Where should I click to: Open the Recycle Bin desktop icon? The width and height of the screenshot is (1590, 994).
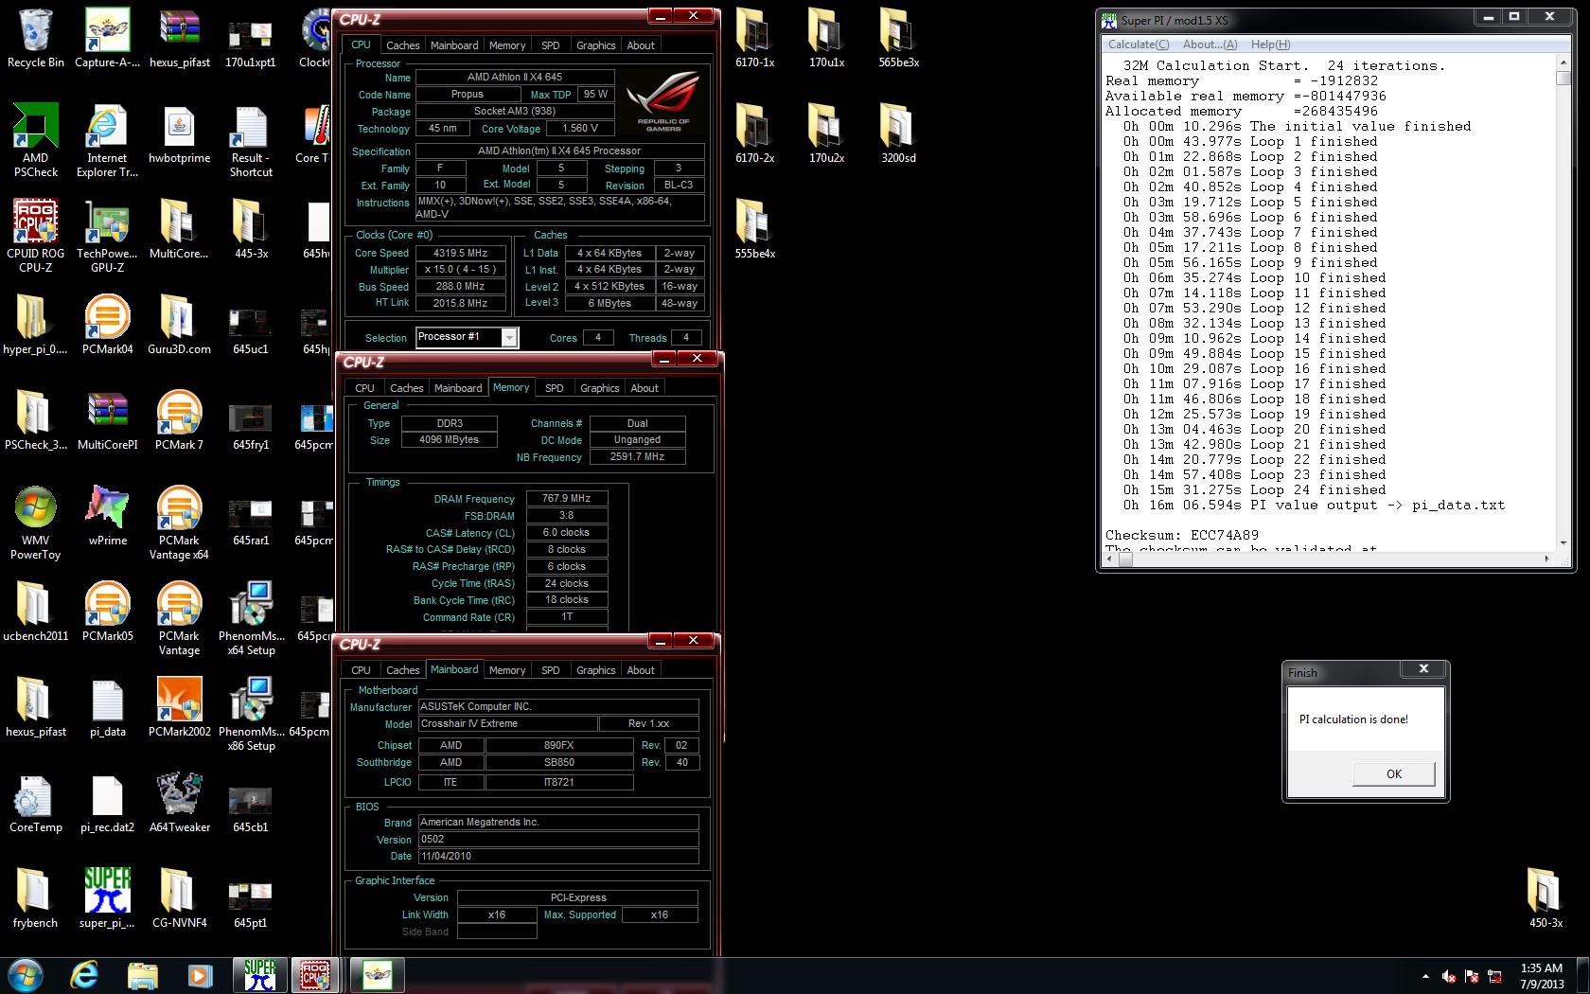tap(36, 39)
